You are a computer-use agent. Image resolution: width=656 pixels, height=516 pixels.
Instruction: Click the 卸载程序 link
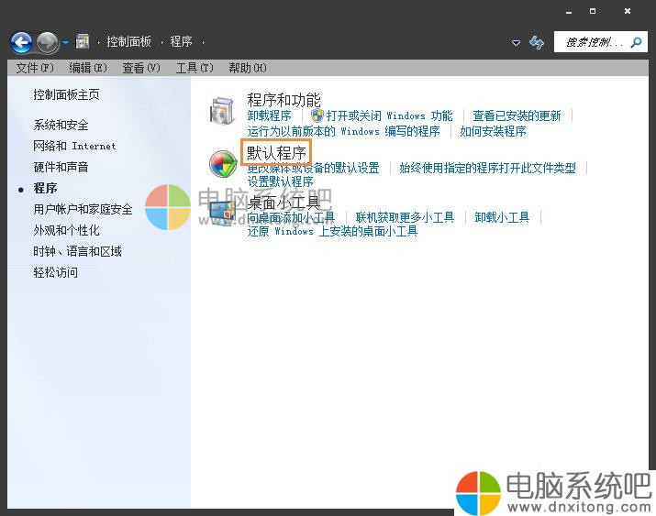[270, 115]
